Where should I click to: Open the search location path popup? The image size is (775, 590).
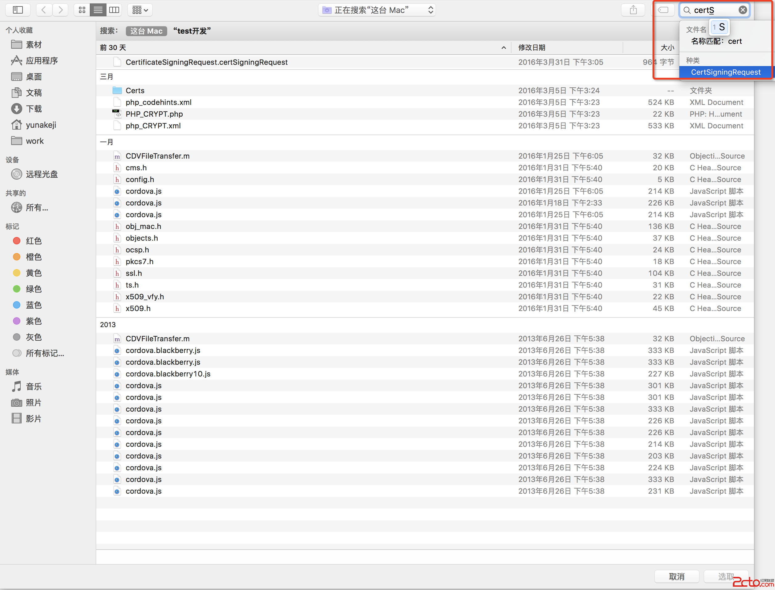tap(377, 10)
